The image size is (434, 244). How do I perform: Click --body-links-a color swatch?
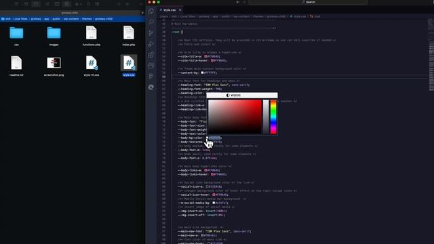pos(205,170)
